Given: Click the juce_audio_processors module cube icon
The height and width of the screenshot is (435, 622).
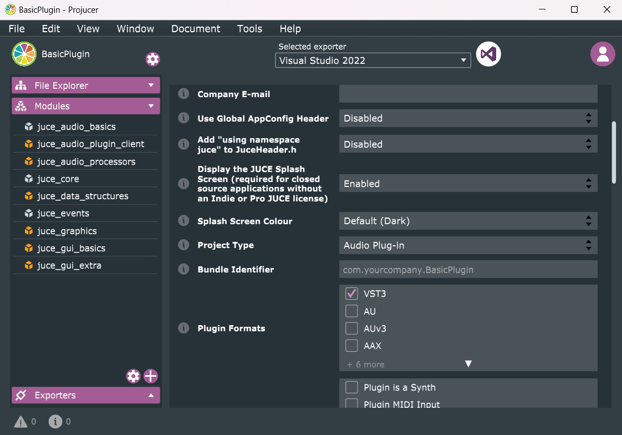Looking at the screenshot, I should pos(28,161).
